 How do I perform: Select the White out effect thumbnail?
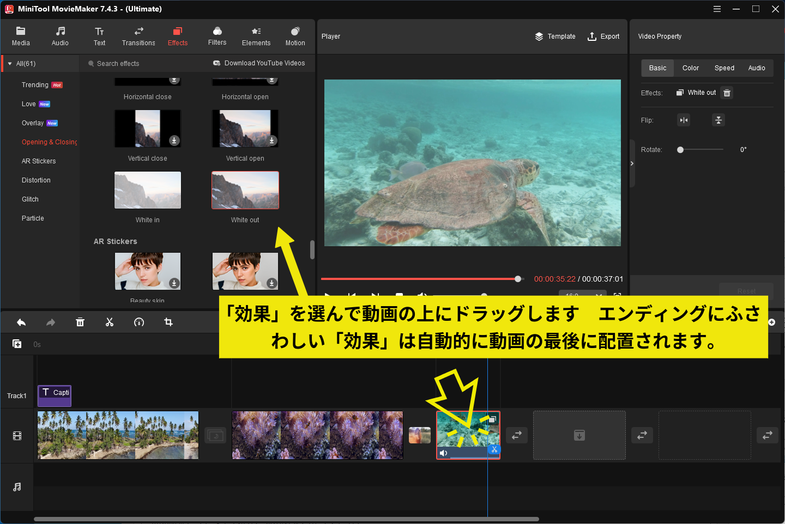245,190
